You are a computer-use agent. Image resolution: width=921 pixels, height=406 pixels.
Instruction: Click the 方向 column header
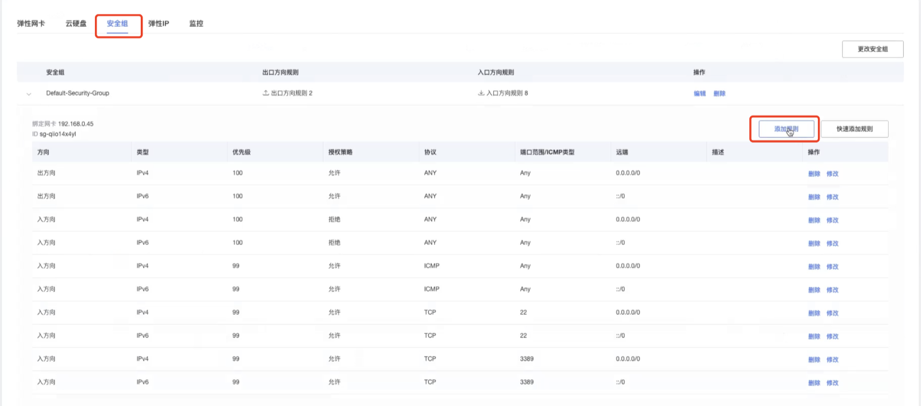pos(44,152)
